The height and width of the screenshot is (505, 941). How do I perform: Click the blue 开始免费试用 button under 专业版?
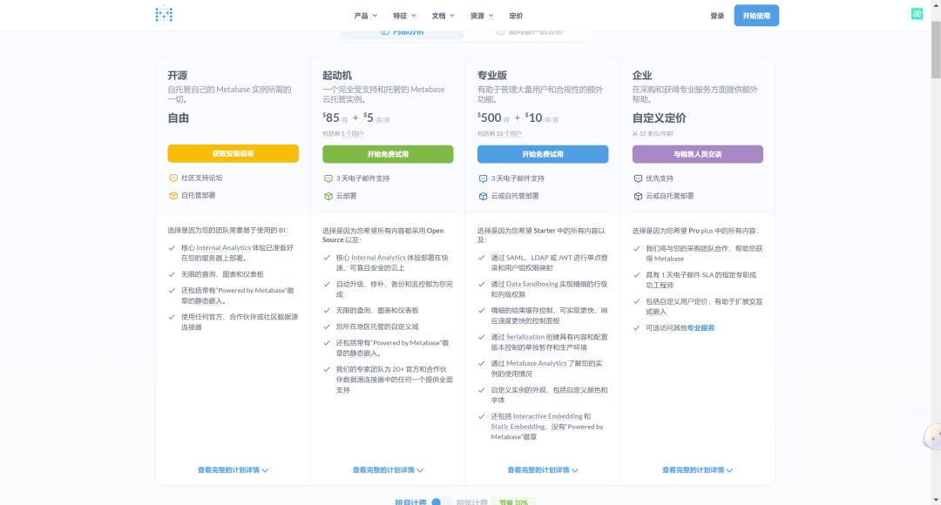coord(543,154)
